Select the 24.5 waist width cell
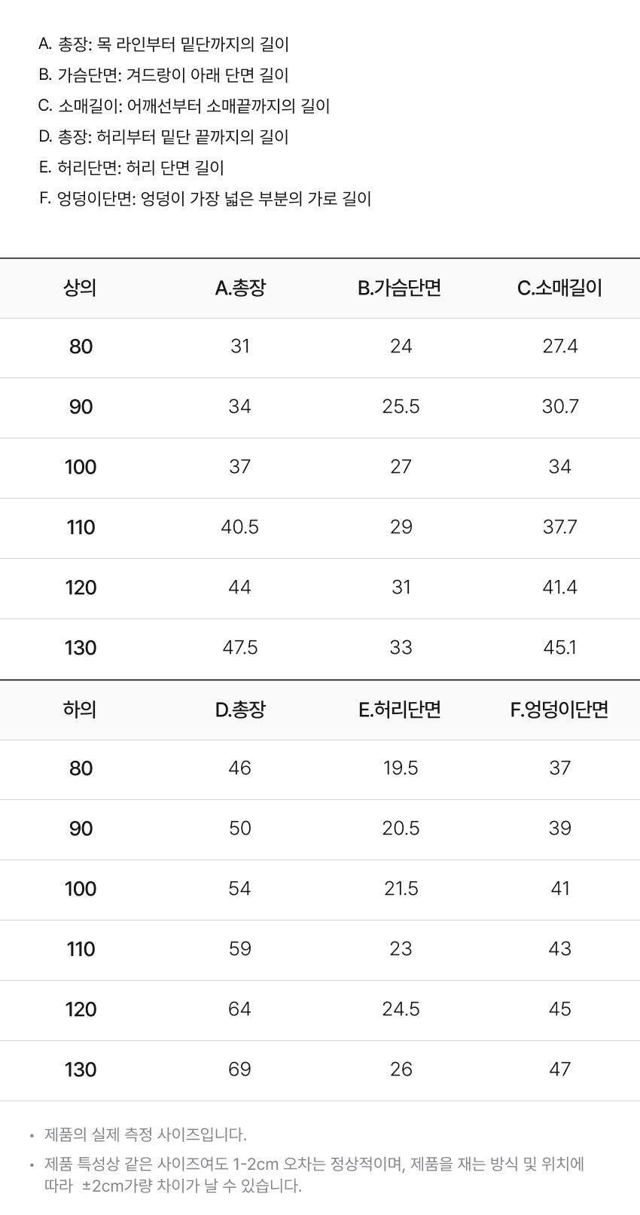640x1215 pixels. pos(401,1009)
